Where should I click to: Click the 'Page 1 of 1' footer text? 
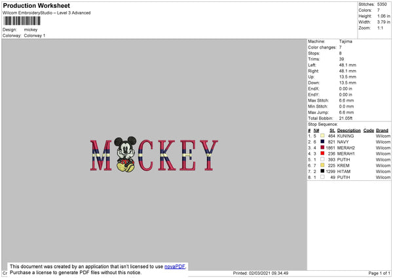(379, 273)
